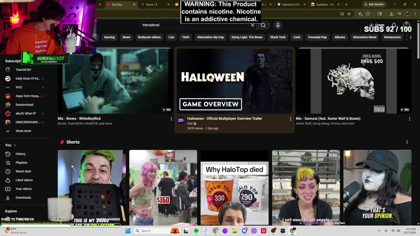The image size is (420, 236).
Task: Open Halloween Official Multiplayer Overview Trailer title
Action: coord(224,118)
